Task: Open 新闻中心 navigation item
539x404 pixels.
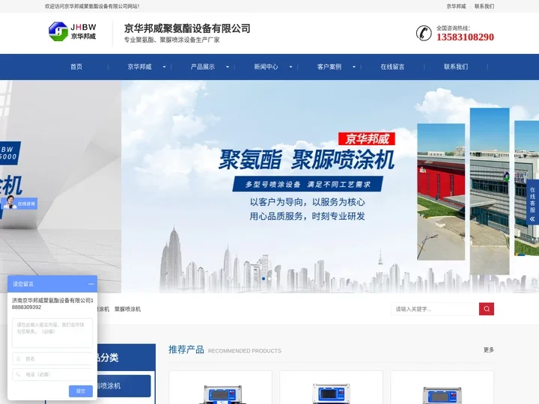Action: coord(266,67)
